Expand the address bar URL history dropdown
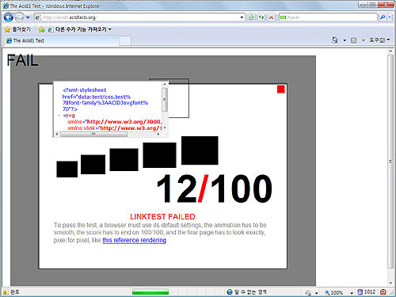This screenshot has width=396, height=297. (242, 17)
